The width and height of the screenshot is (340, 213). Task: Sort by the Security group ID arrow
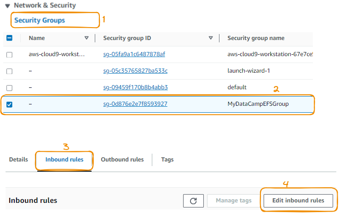(211, 38)
